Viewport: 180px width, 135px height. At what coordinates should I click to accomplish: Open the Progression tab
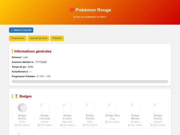point(18,38)
